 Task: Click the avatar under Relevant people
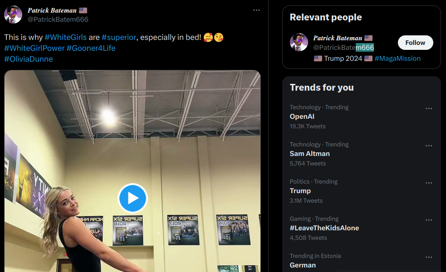pyautogui.click(x=299, y=42)
